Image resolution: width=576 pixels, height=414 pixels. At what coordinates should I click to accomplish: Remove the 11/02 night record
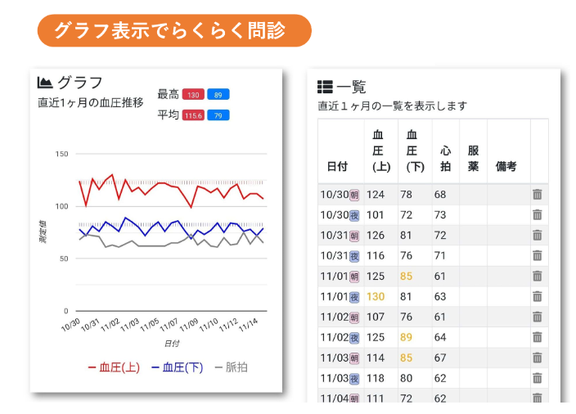537,338
